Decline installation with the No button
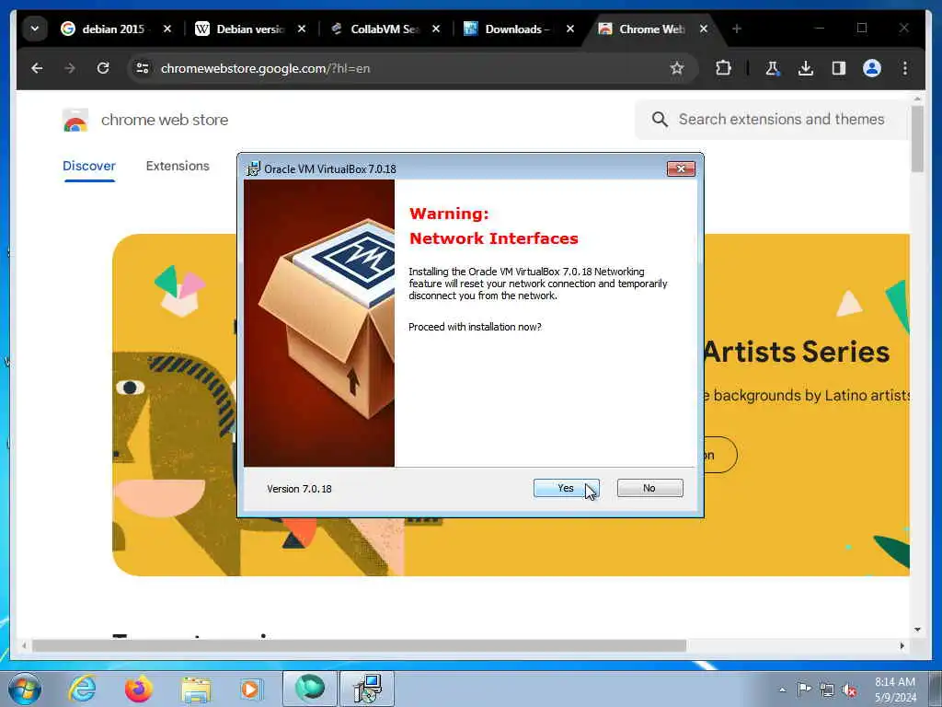Image resolution: width=942 pixels, height=707 pixels. [x=649, y=488]
